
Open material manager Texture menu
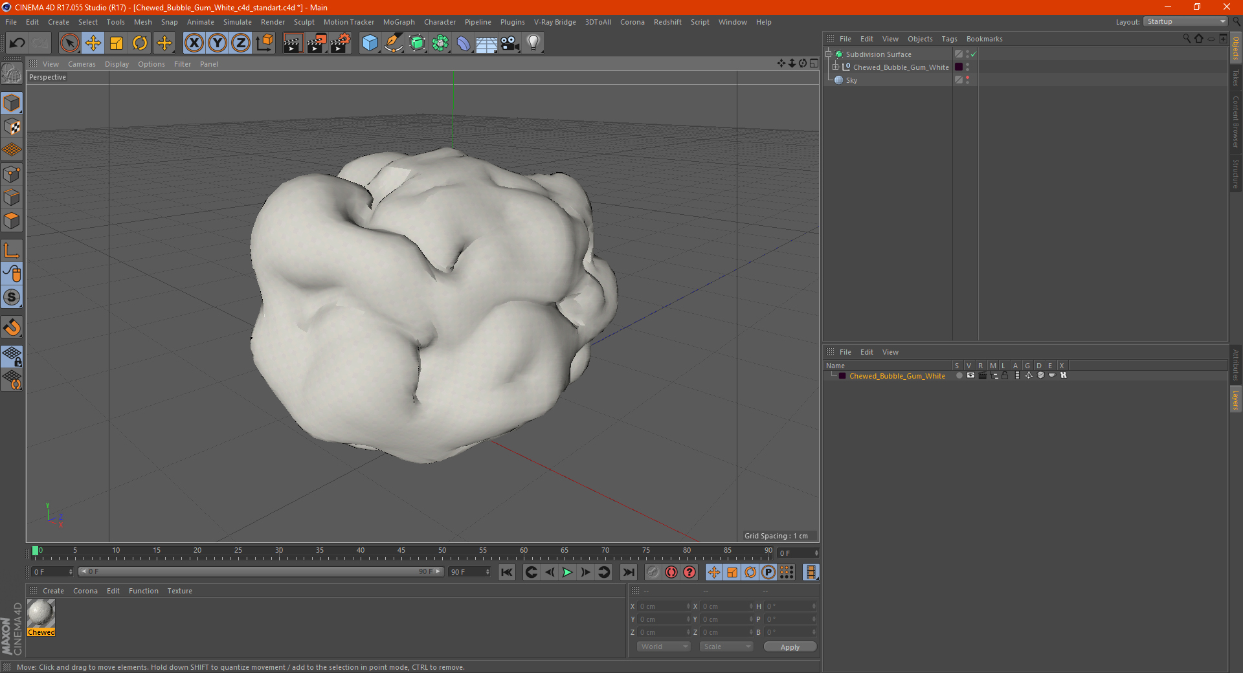coord(179,591)
